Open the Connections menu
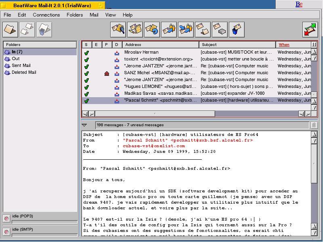Viewport: 323px width, 242px height. tap(46, 15)
